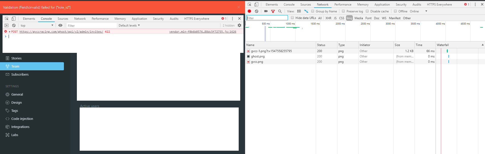Viewport: 485px width, 154px height.
Task: Sort by the Status column header
Action: pos(326,45)
